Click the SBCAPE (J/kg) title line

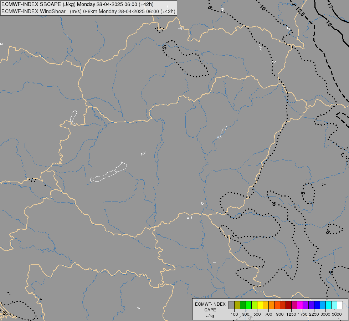[77, 4]
